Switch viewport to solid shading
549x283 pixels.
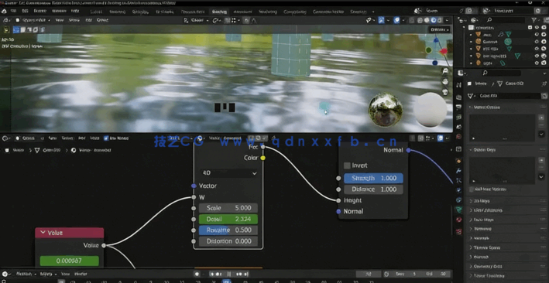tap(427, 20)
